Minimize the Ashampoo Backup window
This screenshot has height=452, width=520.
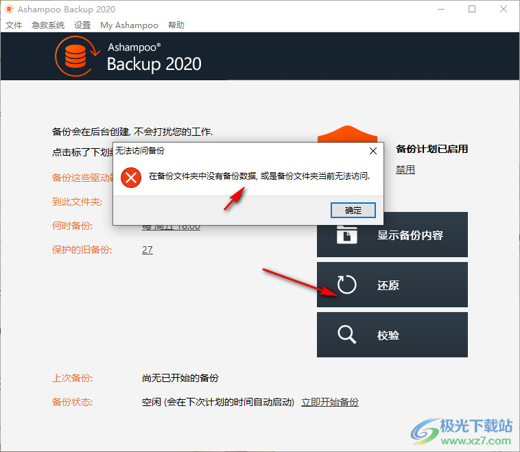tap(440, 10)
